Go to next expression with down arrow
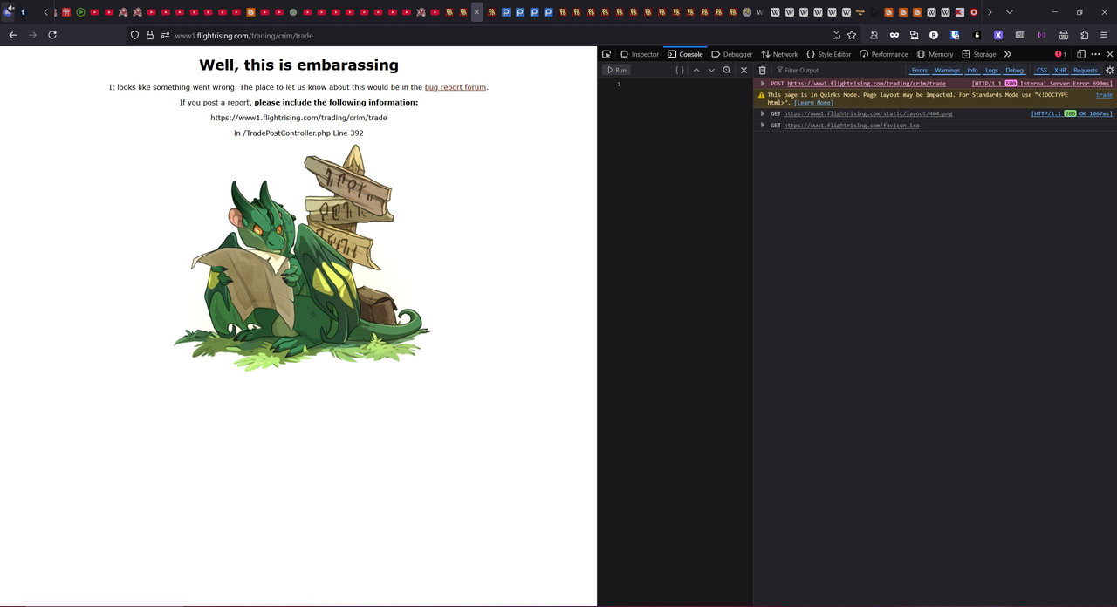 tap(711, 70)
